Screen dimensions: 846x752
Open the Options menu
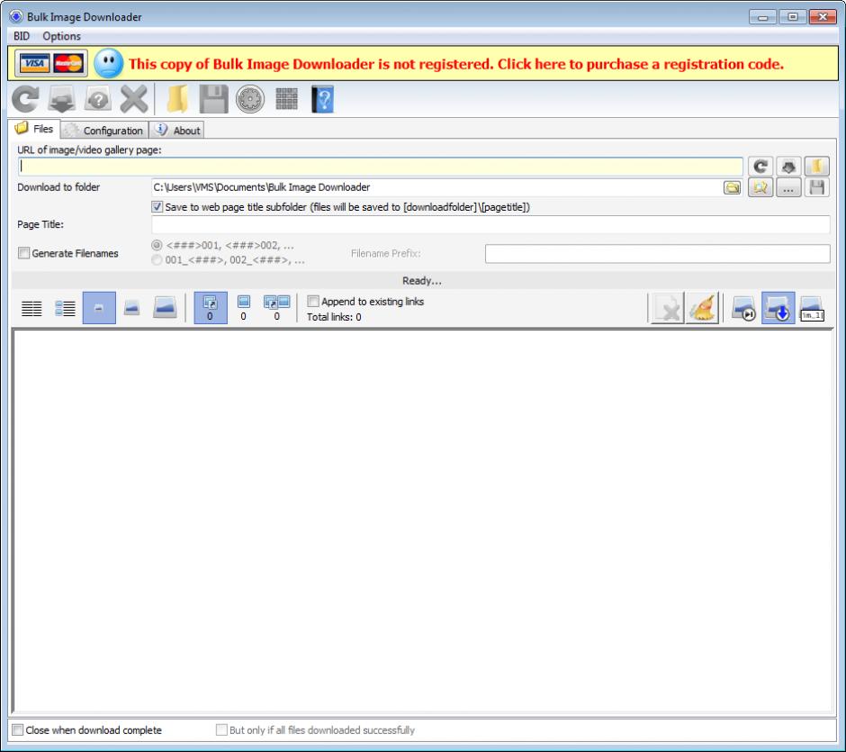(x=61, y=36)
